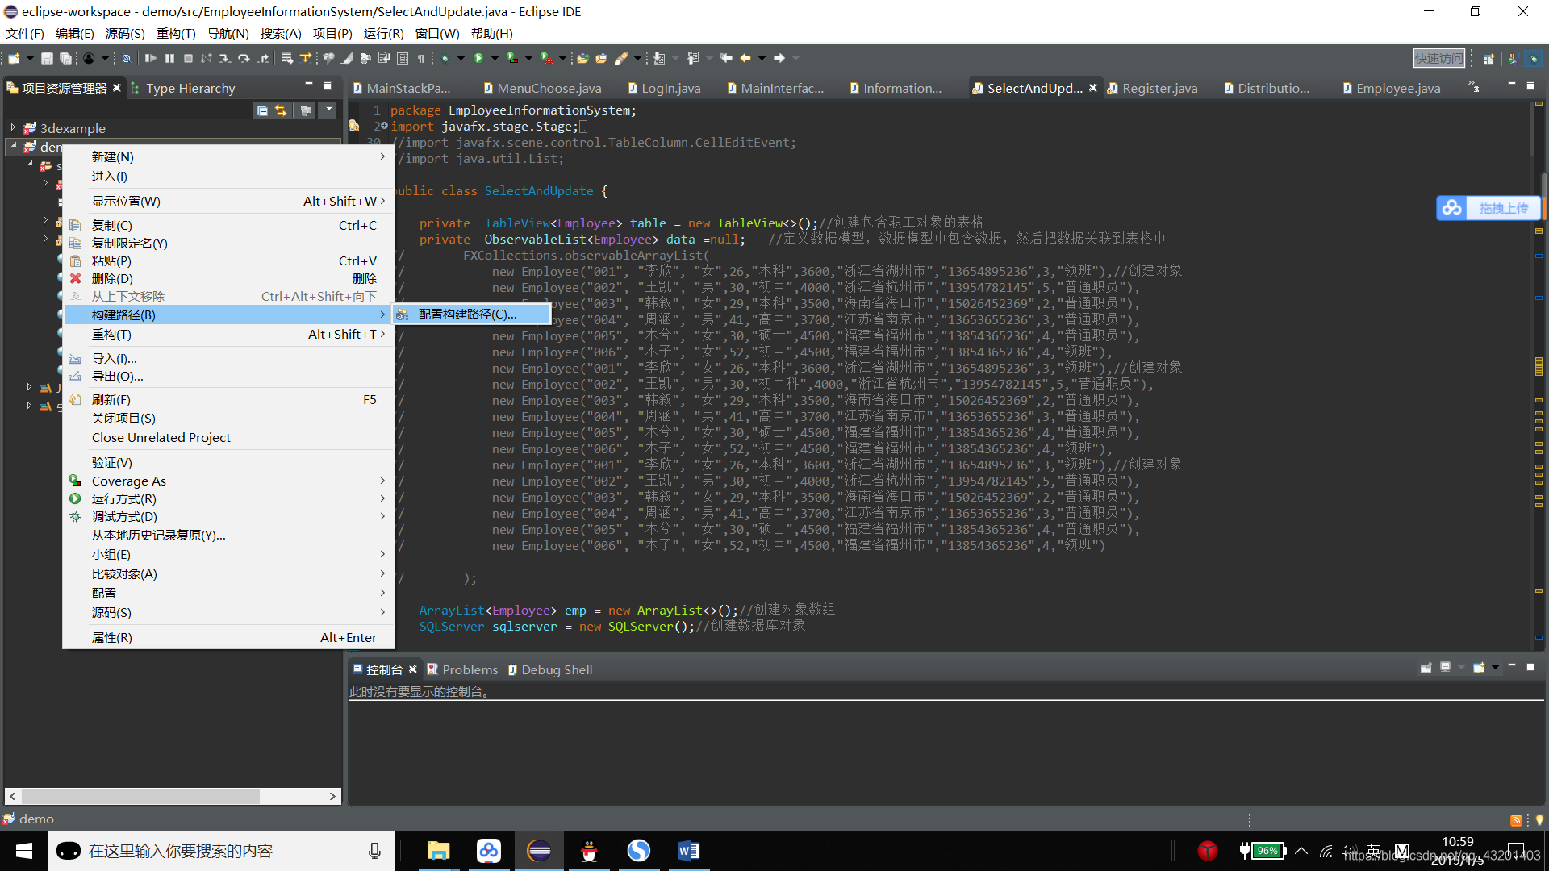Click the Save All toolbar icon
The image size is (1549, 871).
click(66, 58)
